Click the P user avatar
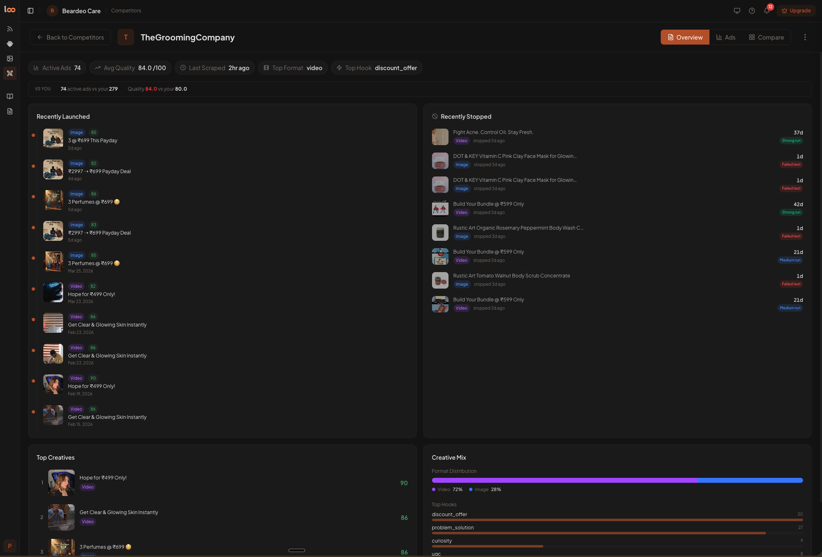 (x=10, y=546)
